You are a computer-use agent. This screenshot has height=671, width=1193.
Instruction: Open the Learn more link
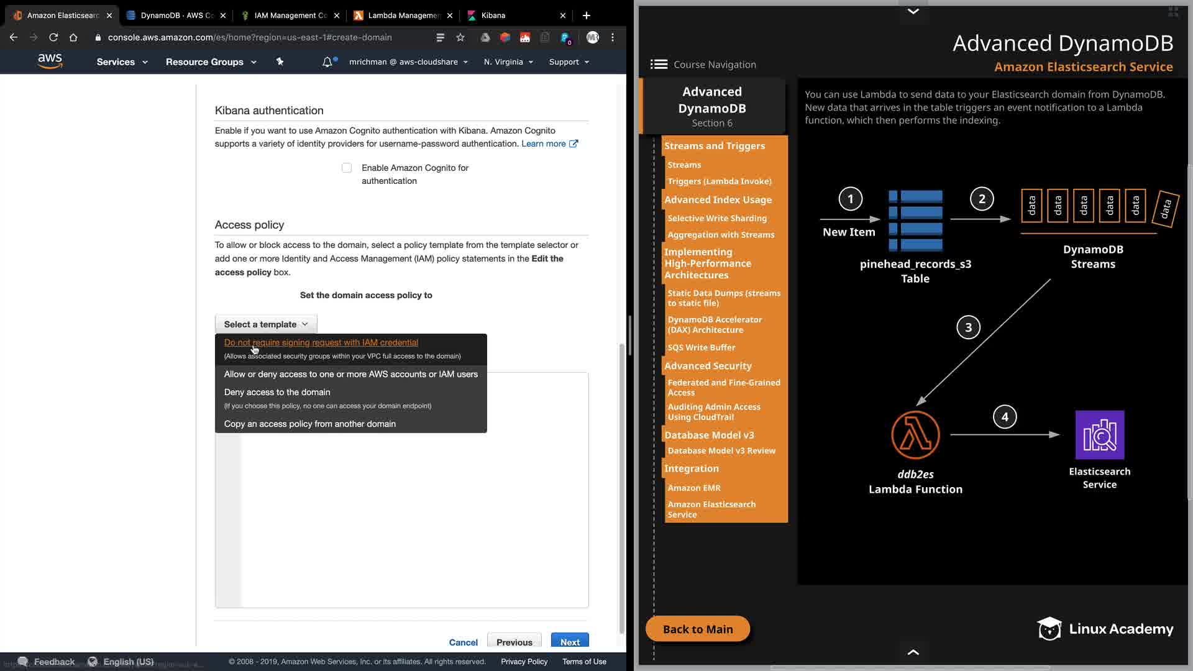point(544,144)
